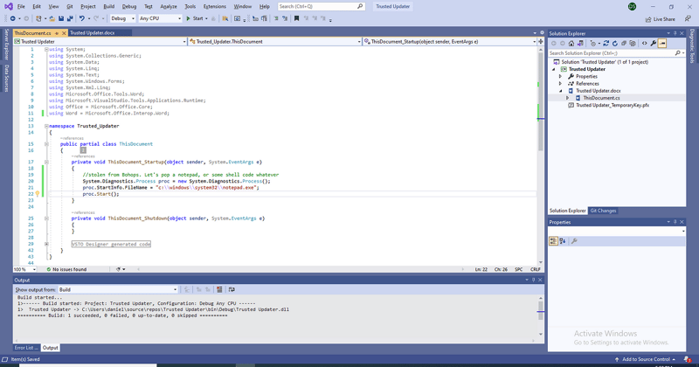This screenshot has height=367, width=699.
Task: Open the Diagnostic Tools side tab
Action: (x=692, y=46)
